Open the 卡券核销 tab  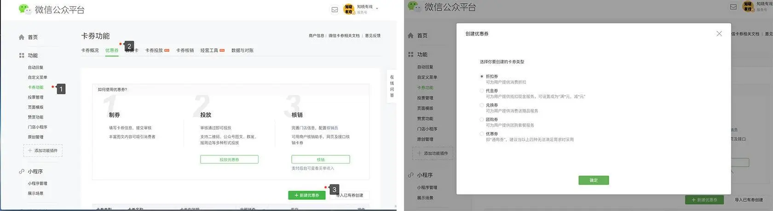185,51
